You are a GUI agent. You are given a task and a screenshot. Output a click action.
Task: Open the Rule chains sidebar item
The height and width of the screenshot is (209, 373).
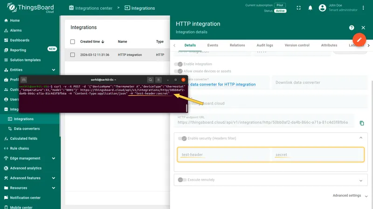19,148
